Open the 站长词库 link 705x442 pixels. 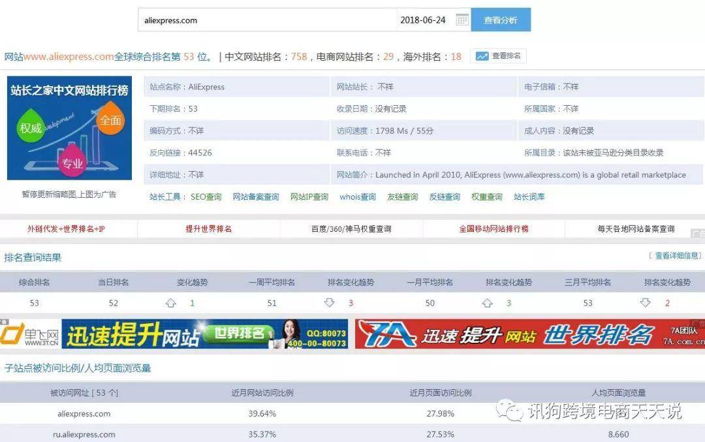tap(529, 197)
